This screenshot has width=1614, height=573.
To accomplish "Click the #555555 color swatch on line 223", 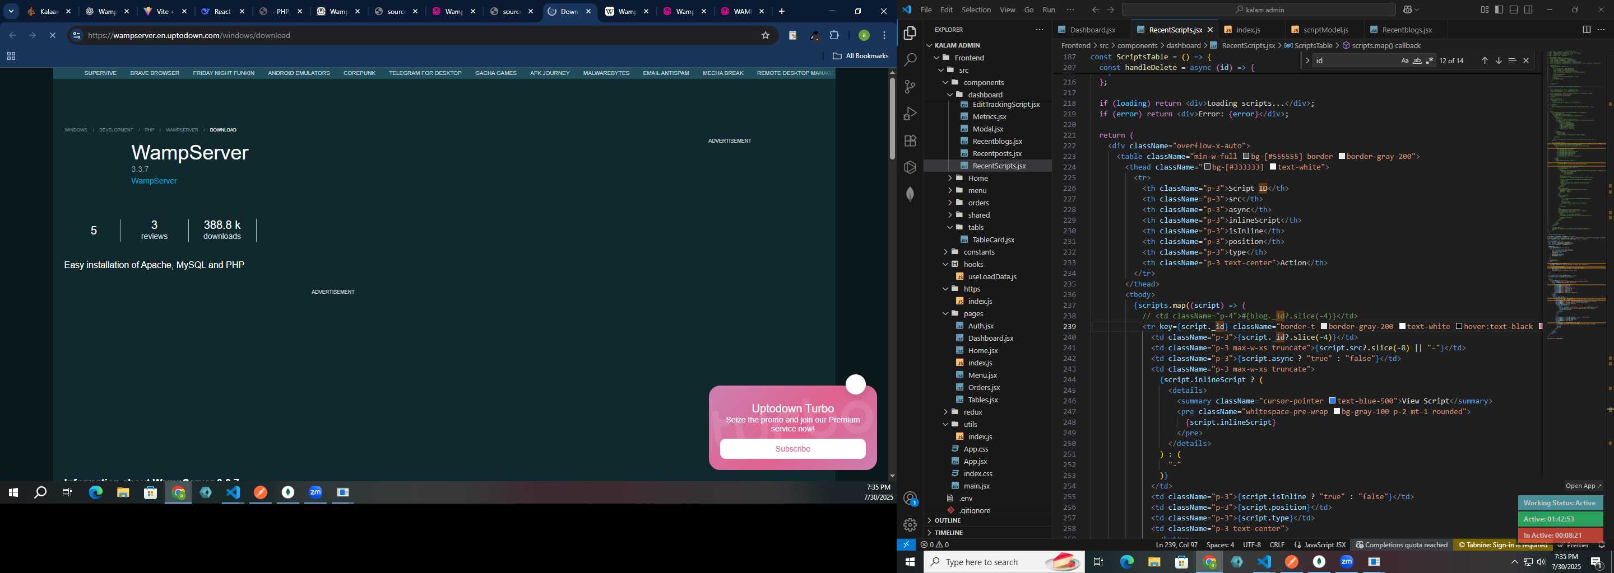I will coord(1246,156).
